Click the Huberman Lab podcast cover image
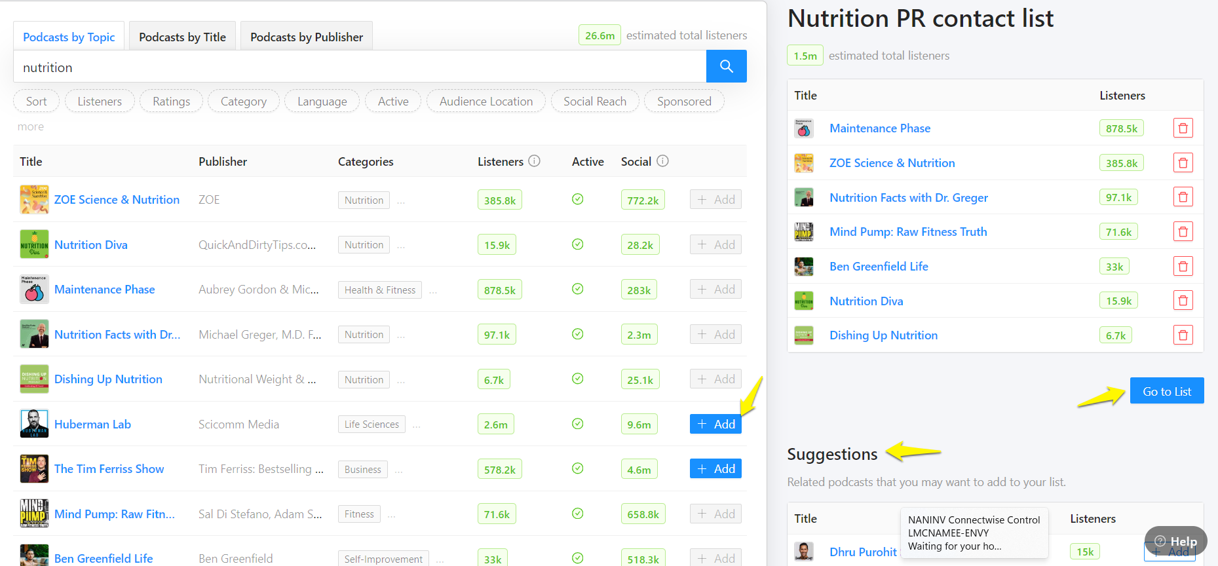The image size is (1218, 566). pyautogui.click(x=34, y=424)
